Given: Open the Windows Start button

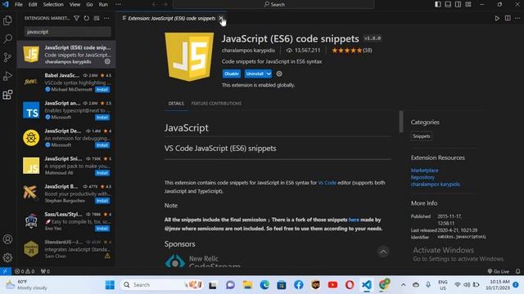Looking at the screenshot, I should tap(110, 285).
